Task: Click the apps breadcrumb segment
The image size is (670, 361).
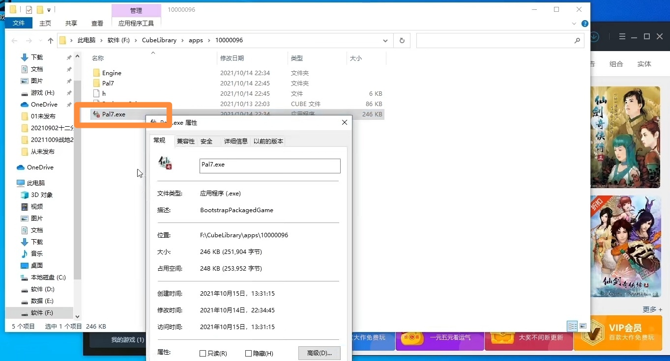Action: pos(196,40)
